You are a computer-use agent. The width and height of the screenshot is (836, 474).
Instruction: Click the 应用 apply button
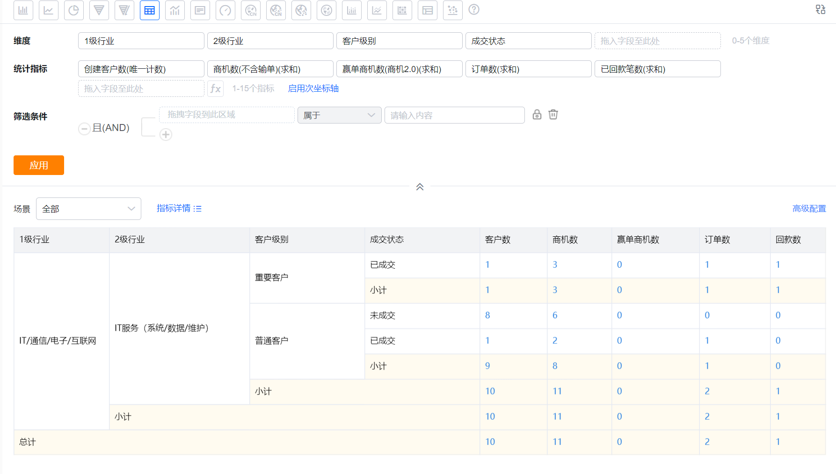[x=39, y=165]
